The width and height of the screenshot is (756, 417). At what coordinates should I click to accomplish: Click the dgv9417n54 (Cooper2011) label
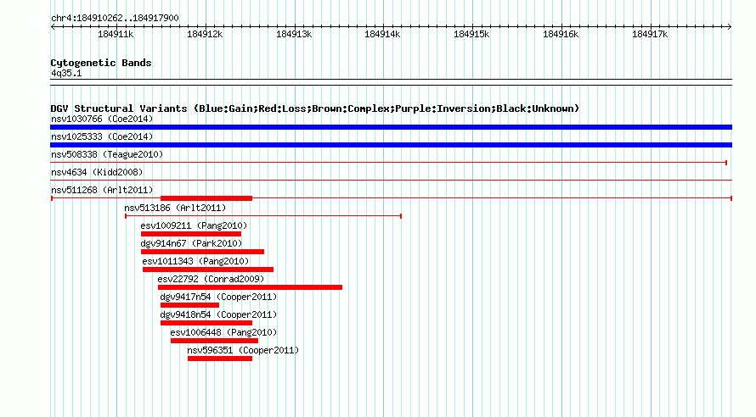pyautogui.click(x=218, y=297)
